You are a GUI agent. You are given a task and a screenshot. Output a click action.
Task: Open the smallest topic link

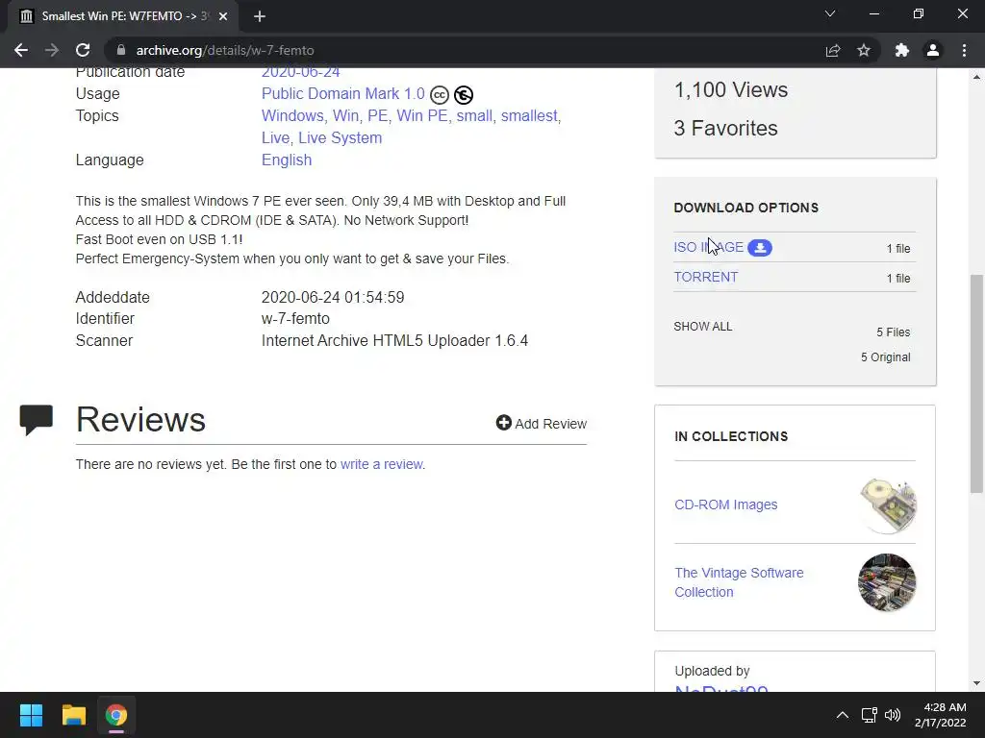click(x=528, y=116)
